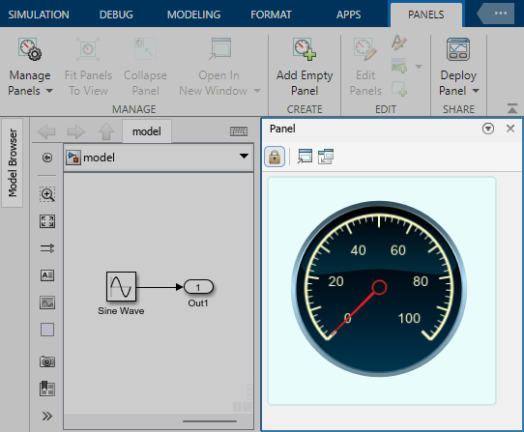Open the Model Browser sidebar
The width and height of the screenshot is (524, 432).
coord(13,162)
